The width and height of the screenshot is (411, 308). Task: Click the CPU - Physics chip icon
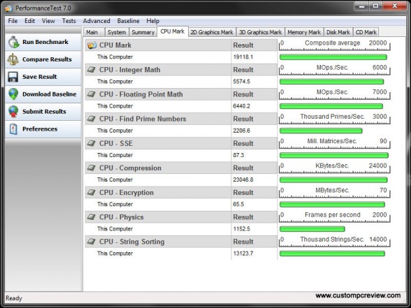coord(91,217)
